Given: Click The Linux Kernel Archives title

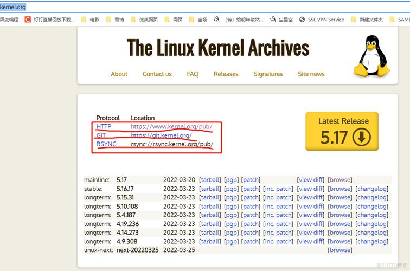Looking at the screenshot, I should point(218,48).
